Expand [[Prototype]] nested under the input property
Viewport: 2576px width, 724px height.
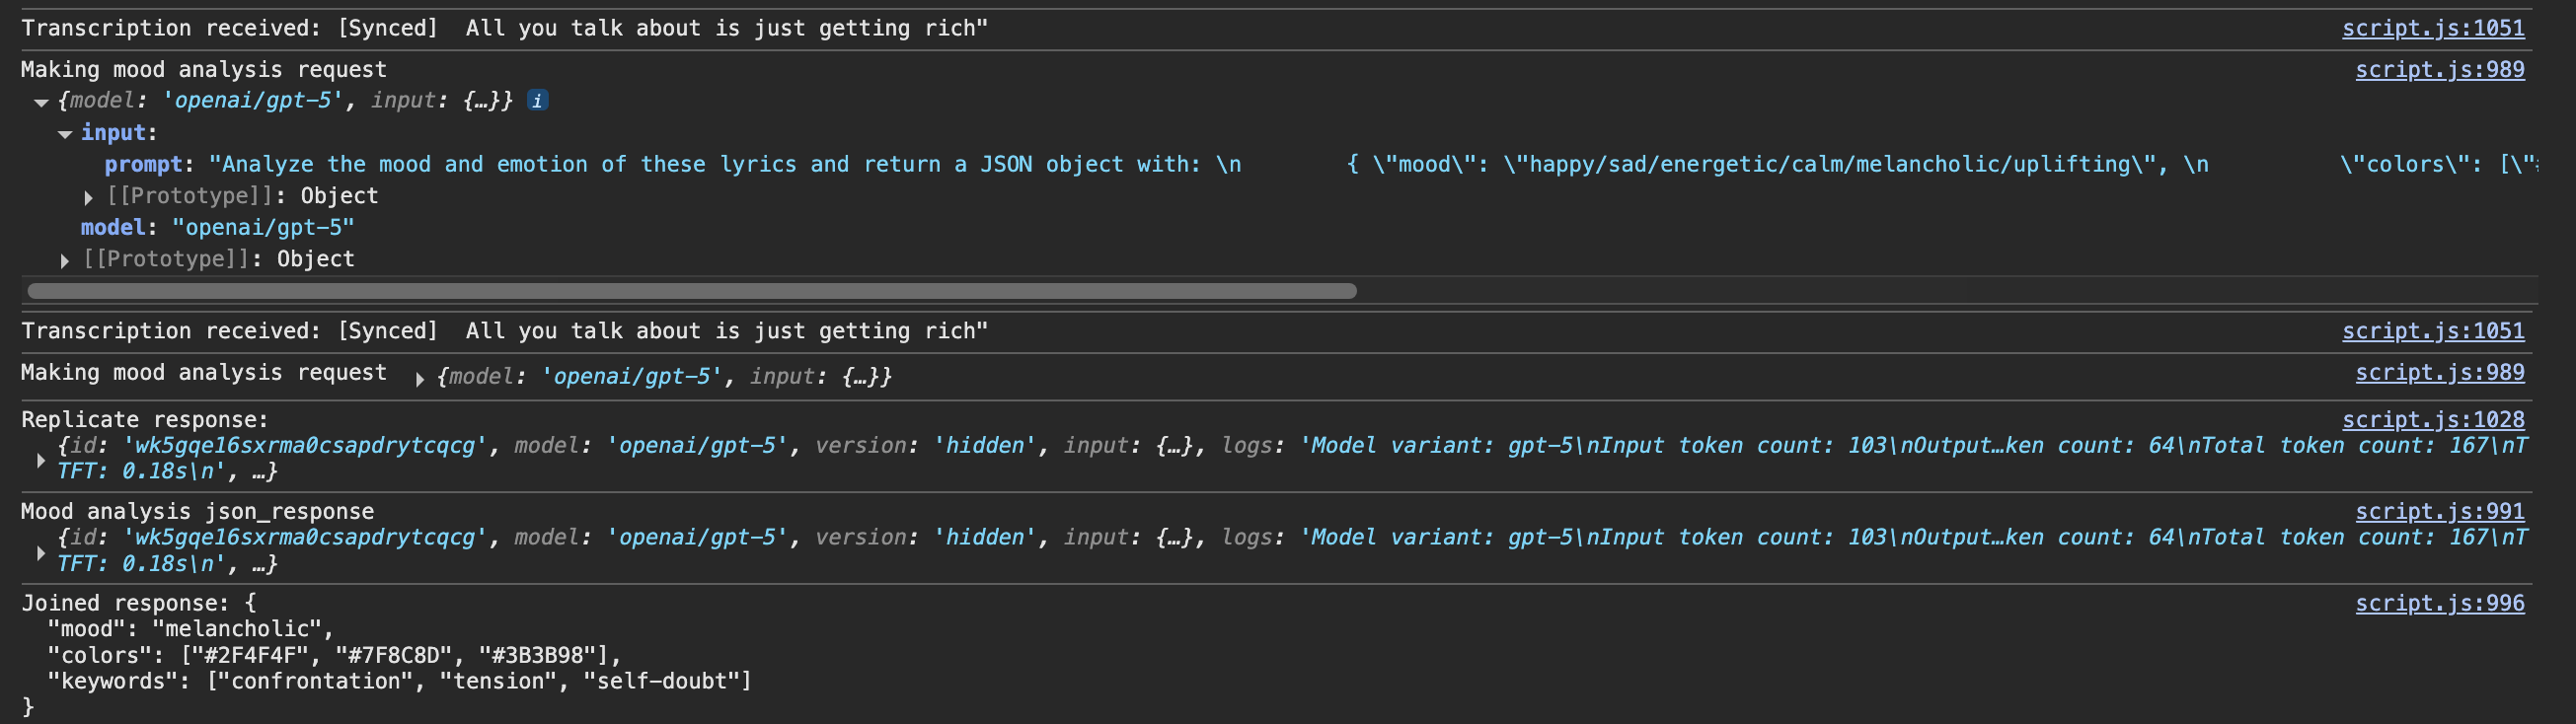[89, 197]
